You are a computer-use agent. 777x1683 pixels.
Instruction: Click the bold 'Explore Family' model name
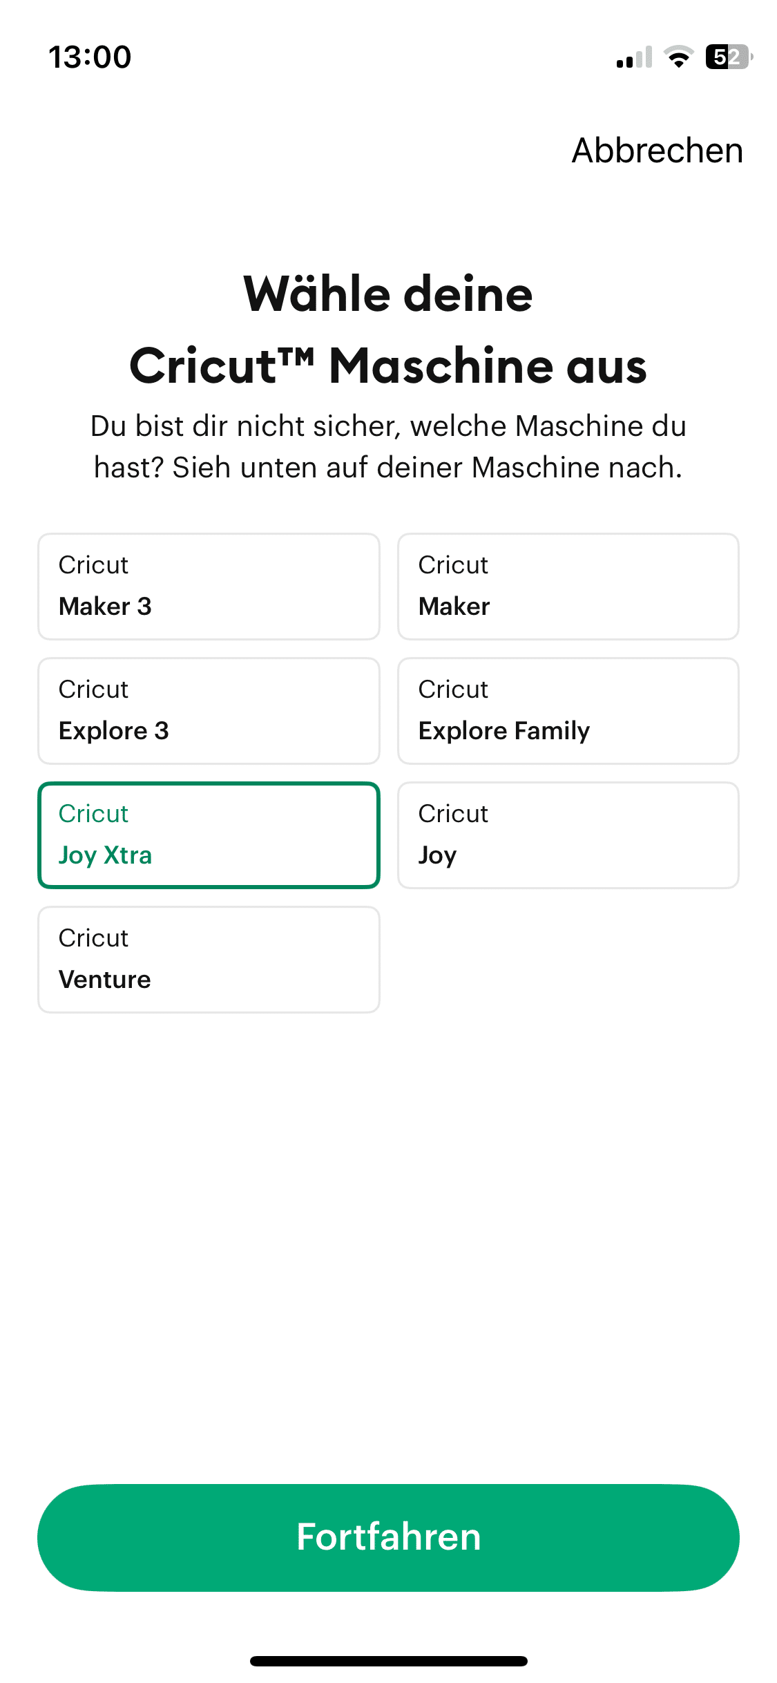(504, 731)
